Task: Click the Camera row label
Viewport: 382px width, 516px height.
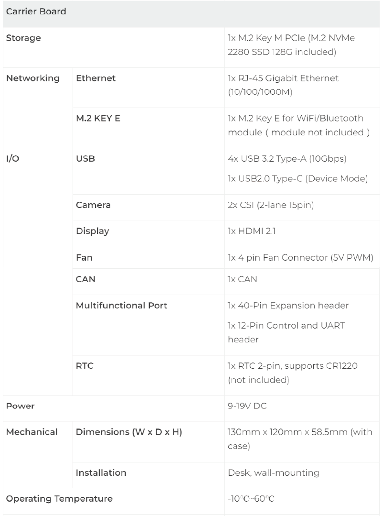Action: tap(93, 205)
